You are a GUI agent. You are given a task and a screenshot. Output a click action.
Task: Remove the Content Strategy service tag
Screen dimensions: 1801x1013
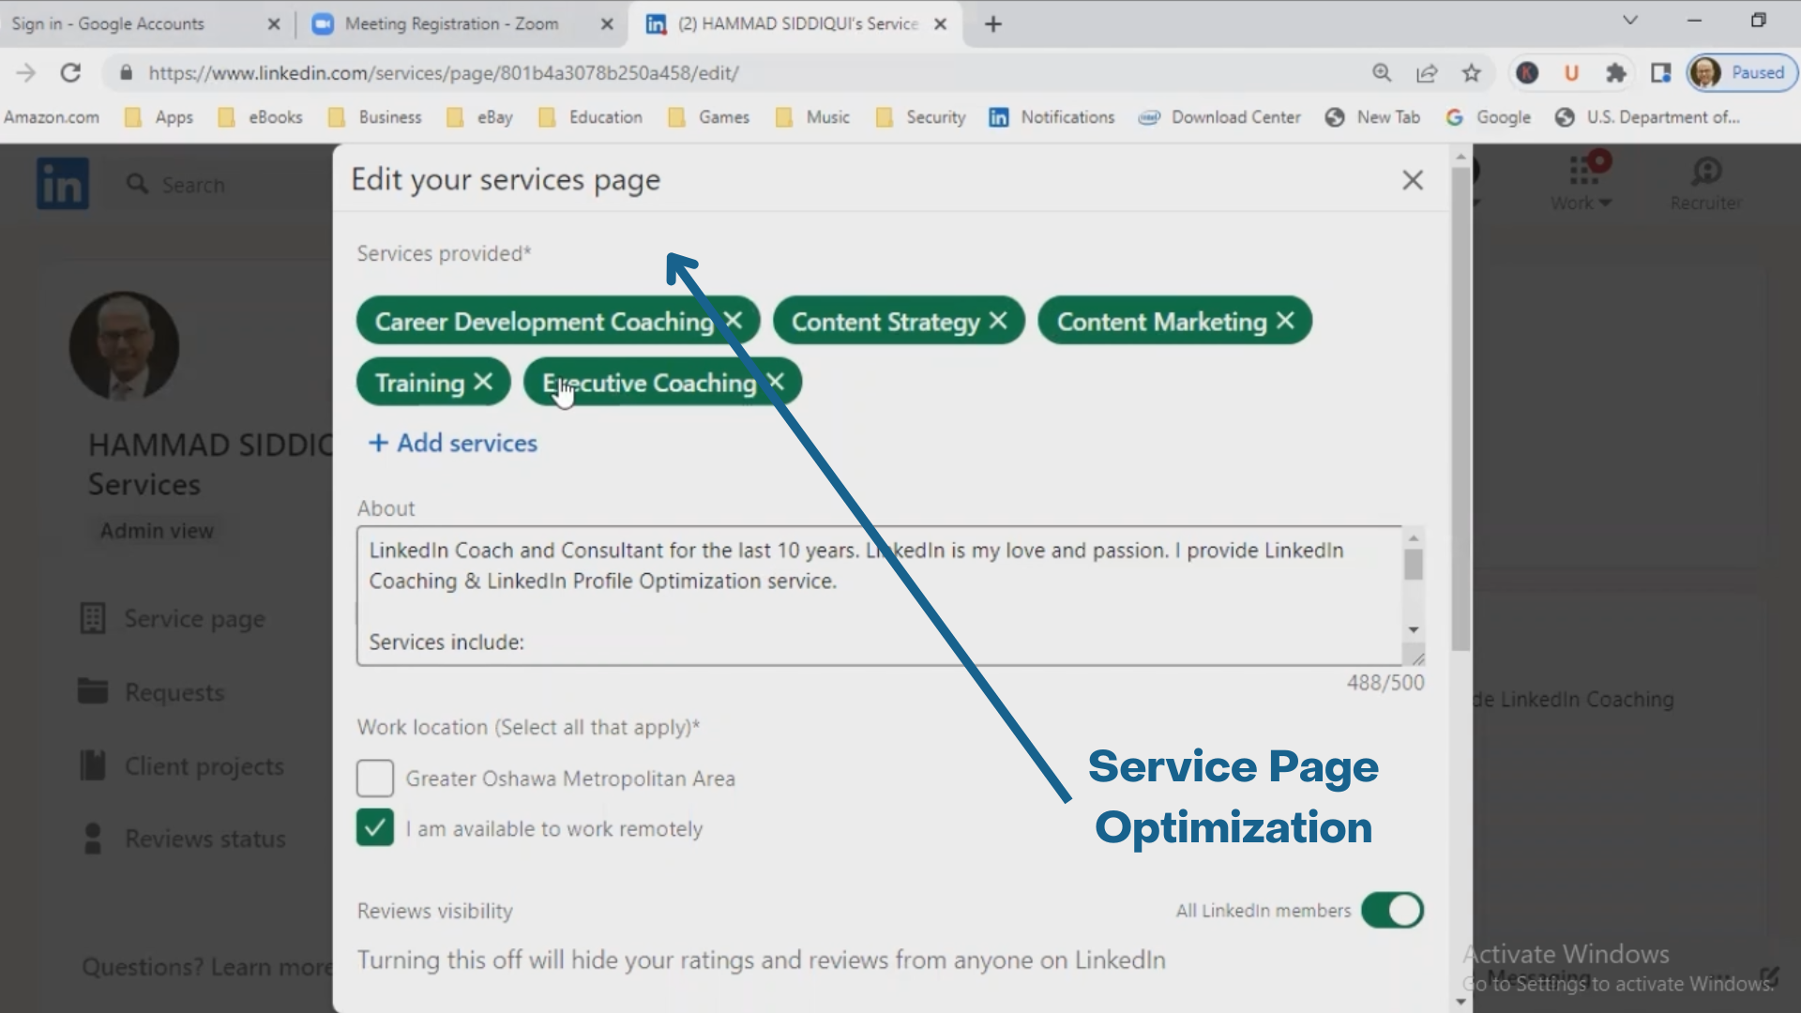point(998,321)
